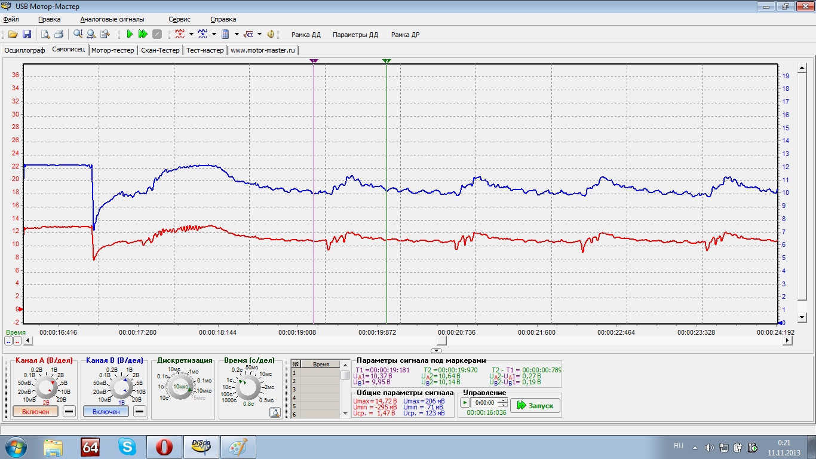
Task: Click the 'Запуск' start button
Action: 535,405
